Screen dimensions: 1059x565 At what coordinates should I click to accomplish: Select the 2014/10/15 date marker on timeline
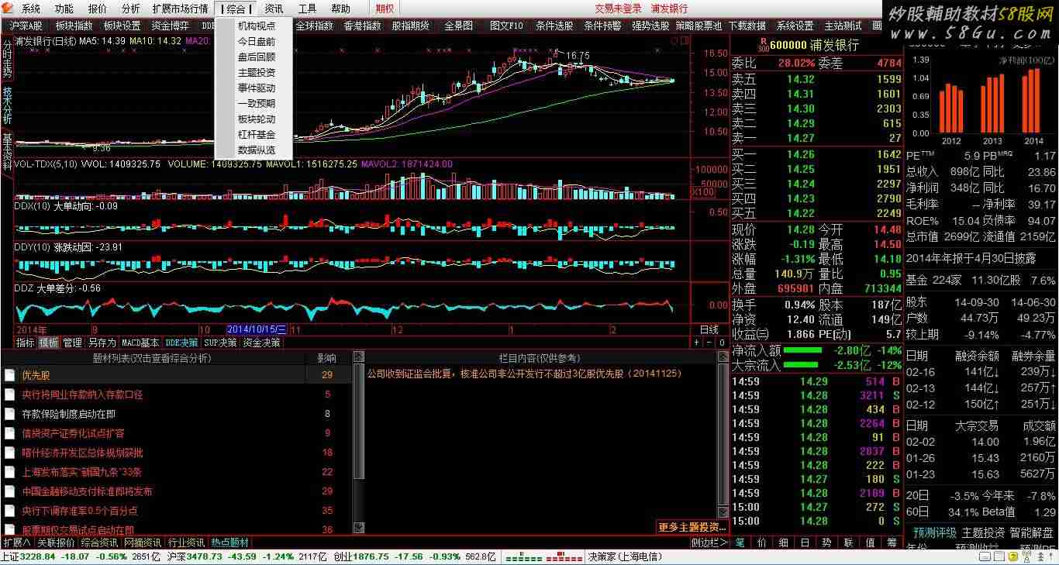pos(257,329)
